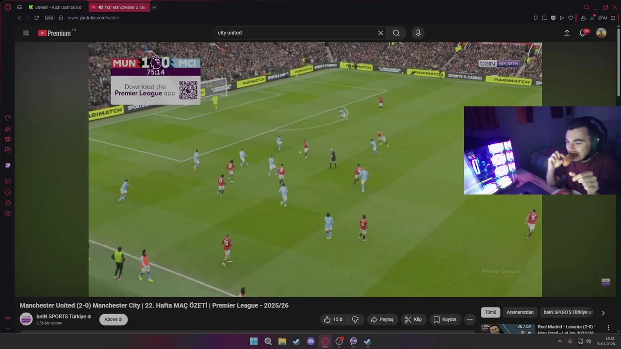Save the video with Kaydet button

tap(445, 319)
